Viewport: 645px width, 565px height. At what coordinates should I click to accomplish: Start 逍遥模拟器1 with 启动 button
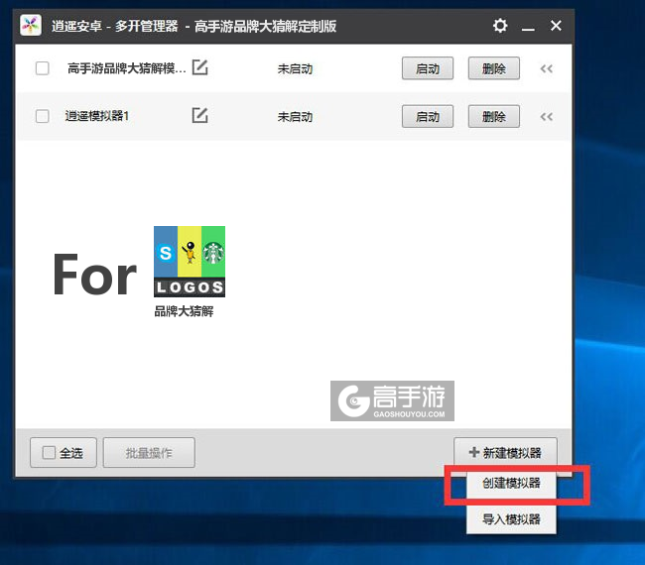[x=428, y=117]
